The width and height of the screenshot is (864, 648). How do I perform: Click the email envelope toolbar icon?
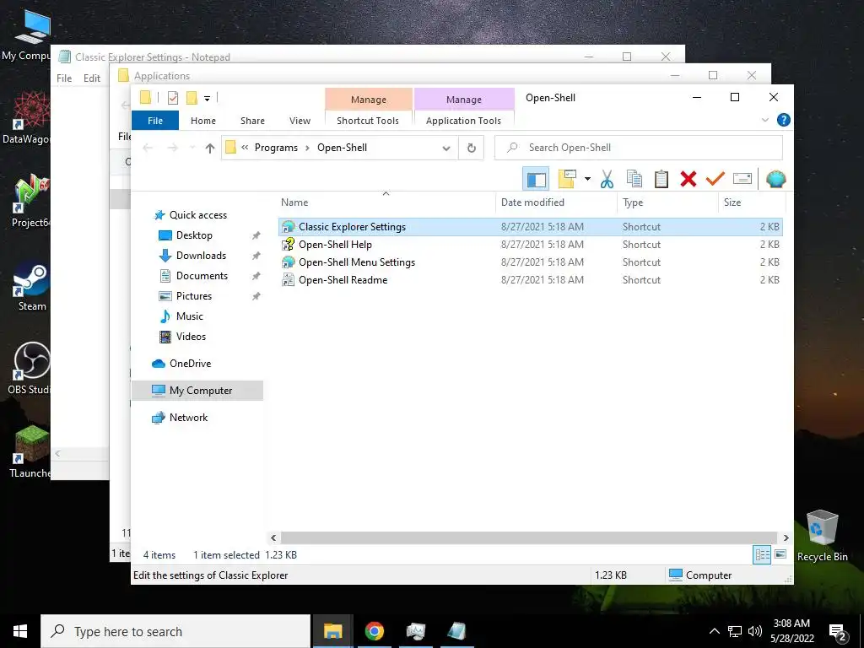[742, 179]
